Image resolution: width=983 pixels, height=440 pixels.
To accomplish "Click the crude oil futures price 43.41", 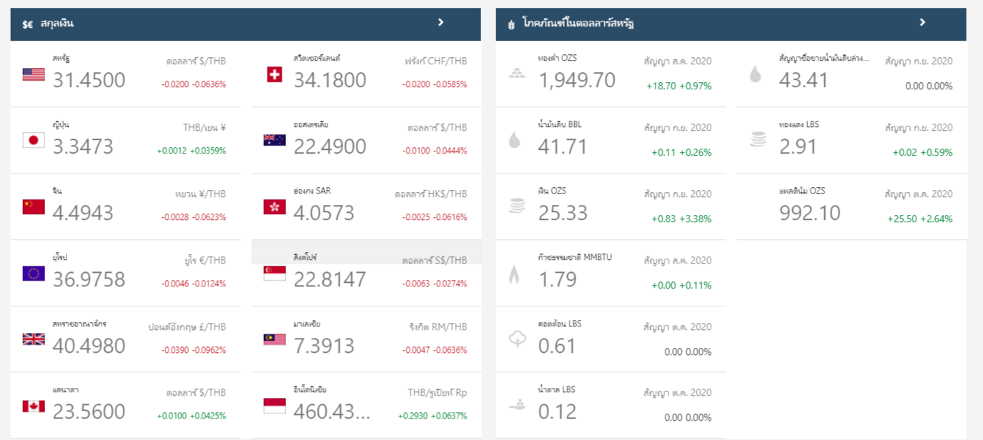I will [804, 80].
